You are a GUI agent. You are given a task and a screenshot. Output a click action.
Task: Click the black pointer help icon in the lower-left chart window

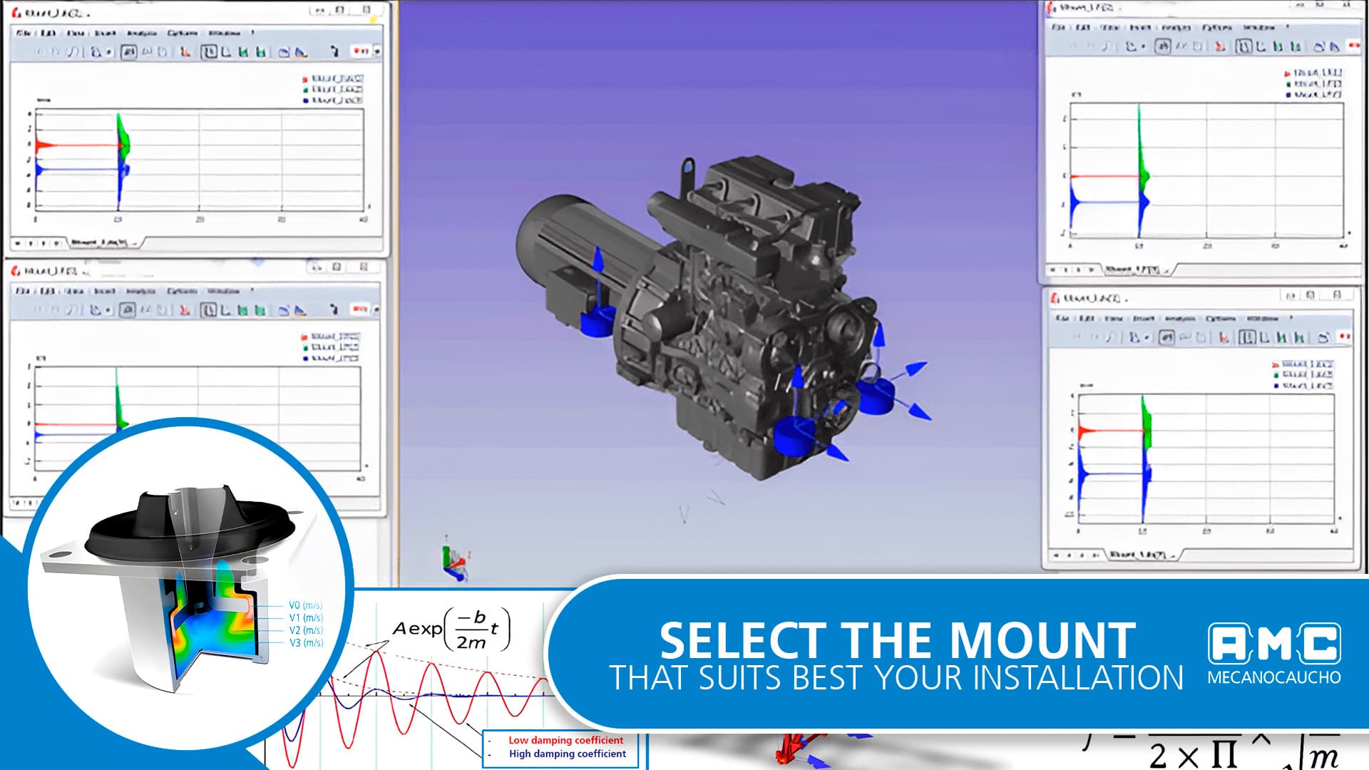pyautogui.click(x=333, y=309)
